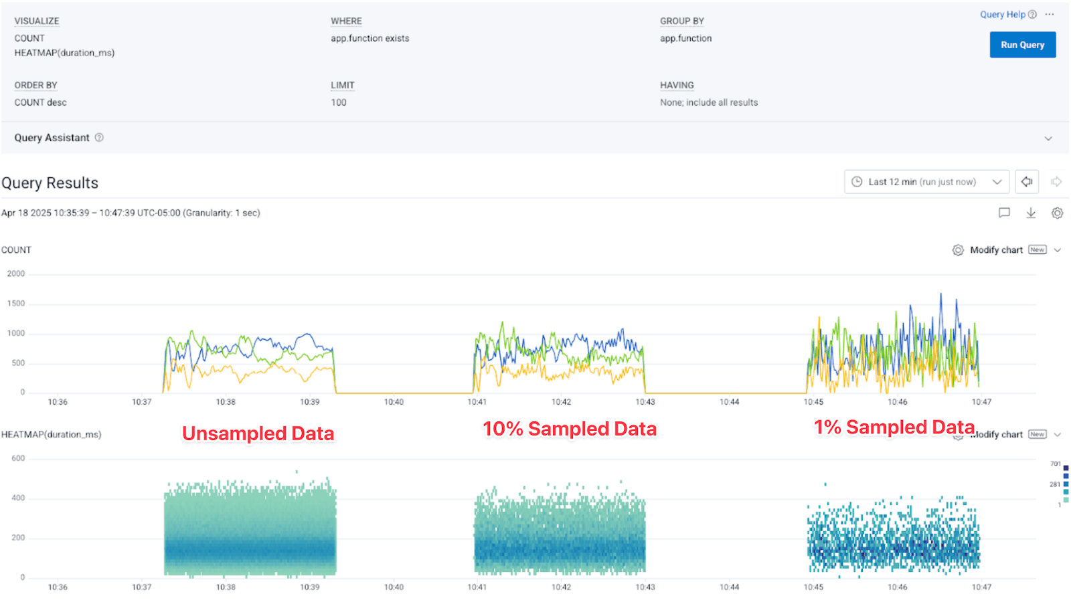The width and height of the screenshot is (1071, 608).
Task: Click the Query Assistant help icon
Action: pos(99,138)
